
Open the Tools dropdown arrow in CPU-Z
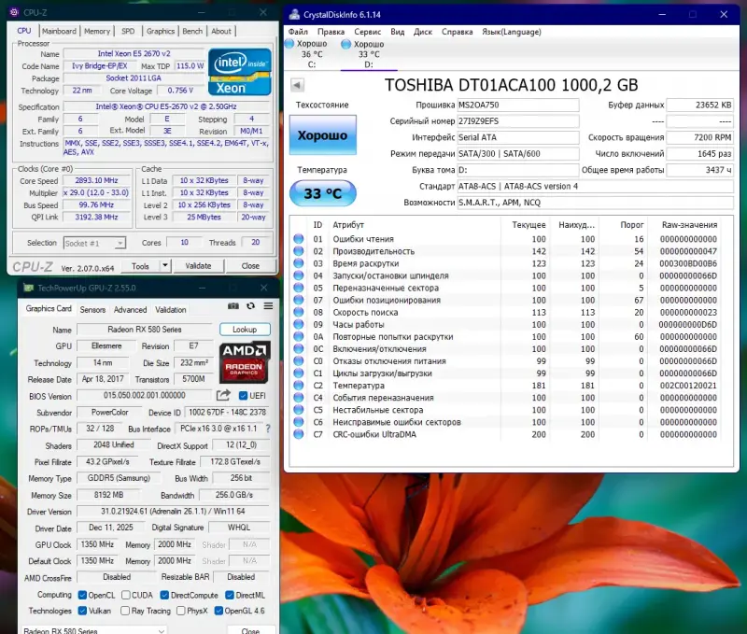tap(167, 266)
